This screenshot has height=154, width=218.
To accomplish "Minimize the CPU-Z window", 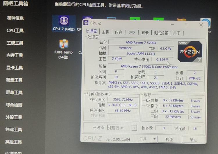I will coord(172,24).
